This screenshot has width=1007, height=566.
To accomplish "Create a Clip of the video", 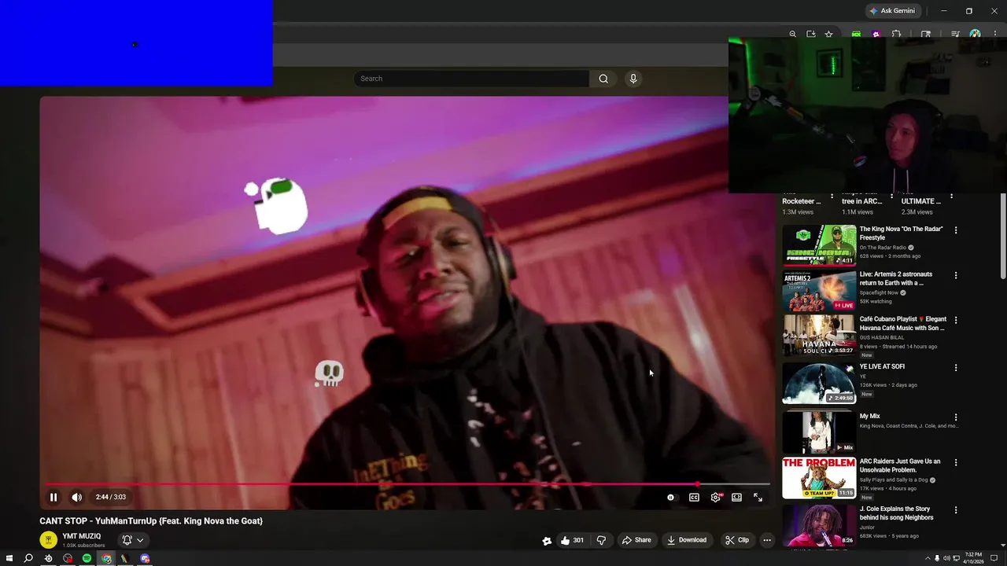I will (737, 540).
